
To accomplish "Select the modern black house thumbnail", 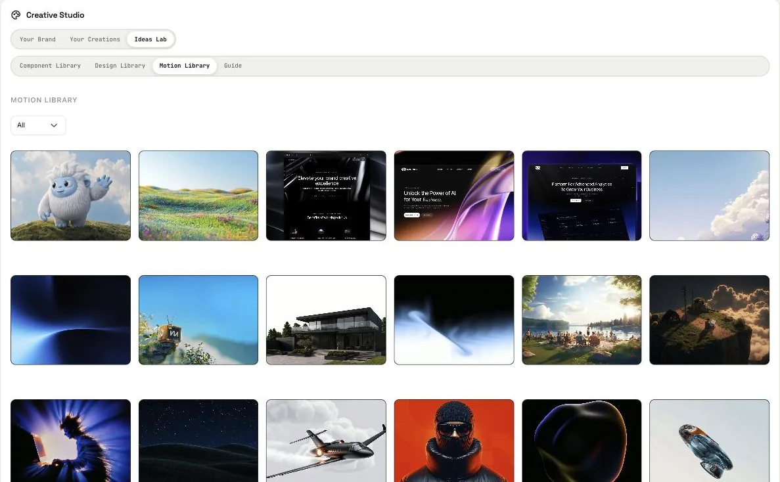I will click(326, 320).
